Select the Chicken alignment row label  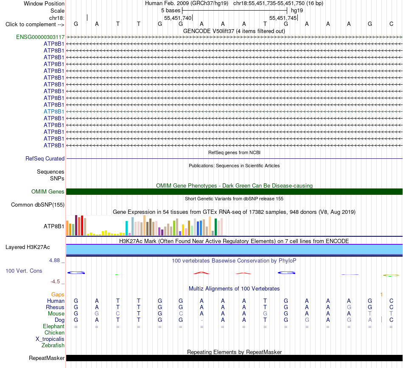[x=54, y=332]
